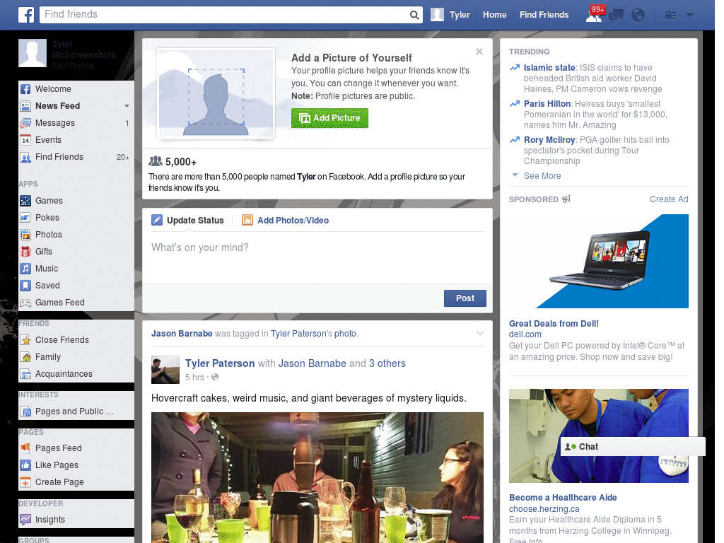The width and height of the screenshot is (724, 543).
Task: Click the sidebar profile avatar
Action: pyautogui.click(x=33, y=53)
